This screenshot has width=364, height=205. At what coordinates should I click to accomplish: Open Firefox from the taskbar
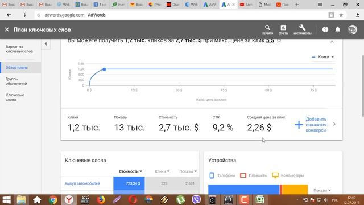click(x=101, y=200)
